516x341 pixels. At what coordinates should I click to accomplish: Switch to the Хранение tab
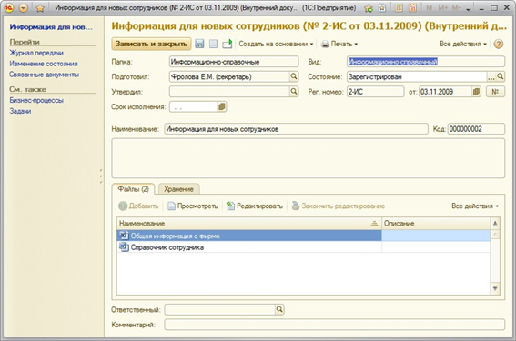coord(178,189)
